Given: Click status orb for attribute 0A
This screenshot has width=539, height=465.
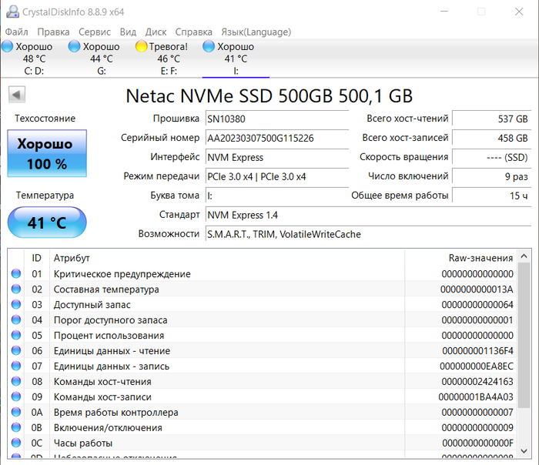Looking at the screenshot, I should click(x=16, y=412).
